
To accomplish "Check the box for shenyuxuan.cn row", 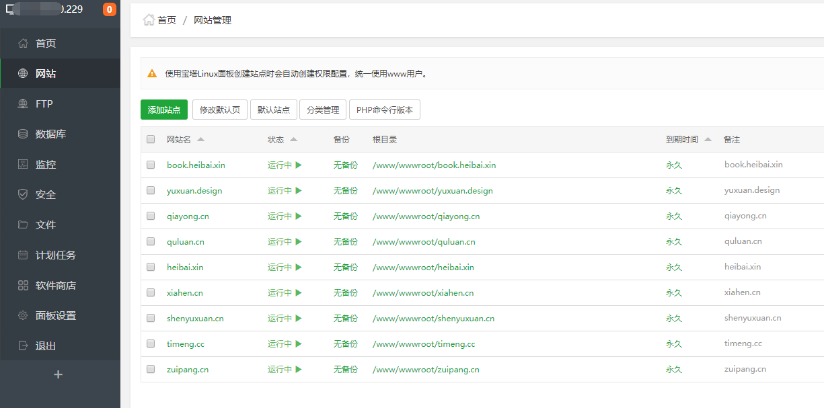I will click(151, 318).
